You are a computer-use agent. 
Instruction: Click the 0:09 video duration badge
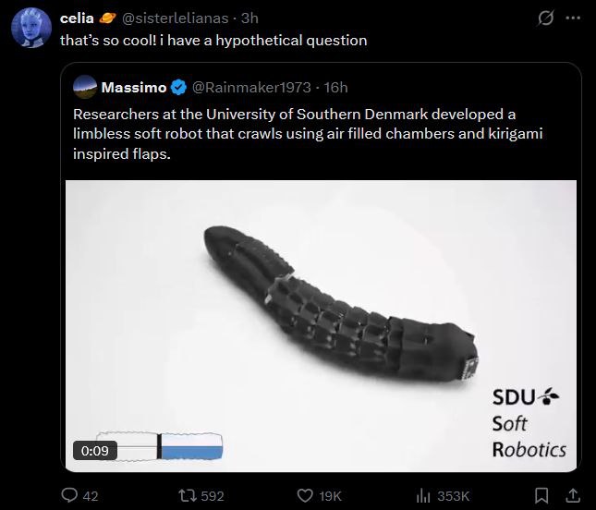[x=94, y=451]
